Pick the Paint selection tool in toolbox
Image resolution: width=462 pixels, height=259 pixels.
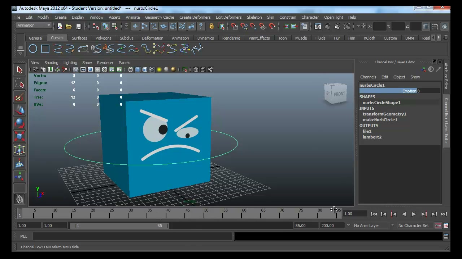[x=19, y=97]
